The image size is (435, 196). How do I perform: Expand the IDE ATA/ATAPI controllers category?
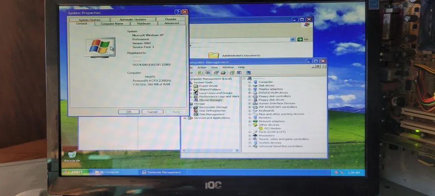pyautogui.click(x=250, y=107)
